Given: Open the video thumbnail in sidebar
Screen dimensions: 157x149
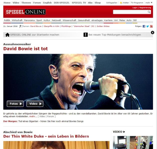Looking at the screenshot, I should tap(133, 142).
